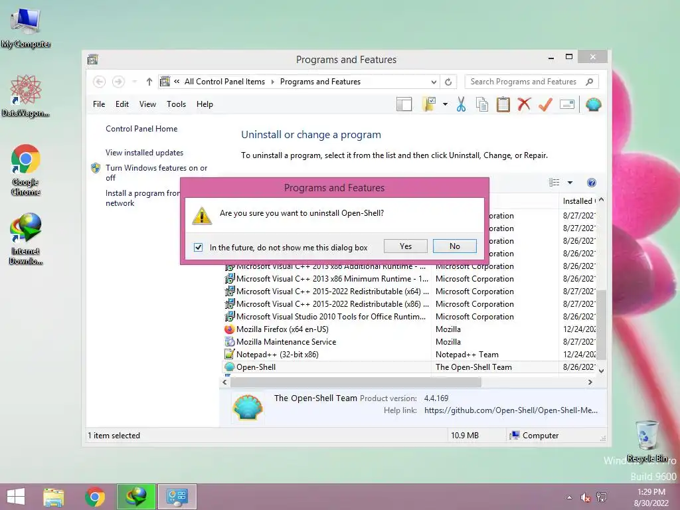Image resolution: width=680 pixels, height=510 pixels.
Task: Click the My Computer desktop icon
Action: point(26,28)
